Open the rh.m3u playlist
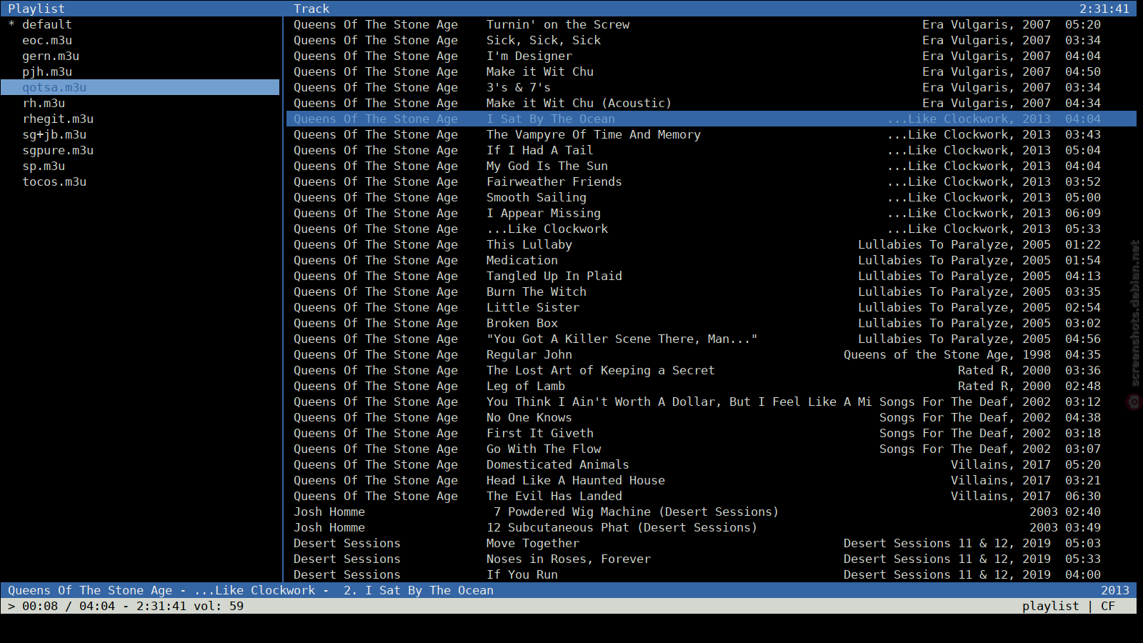Image resolution: width=1143 pixels, height=643 pixels. click(x=140, y=103)
